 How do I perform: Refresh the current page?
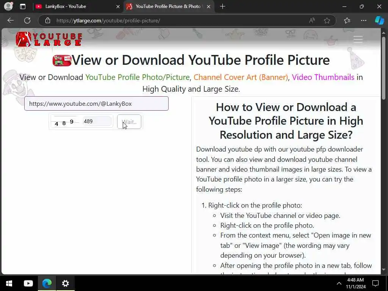(x=27, y=20)
